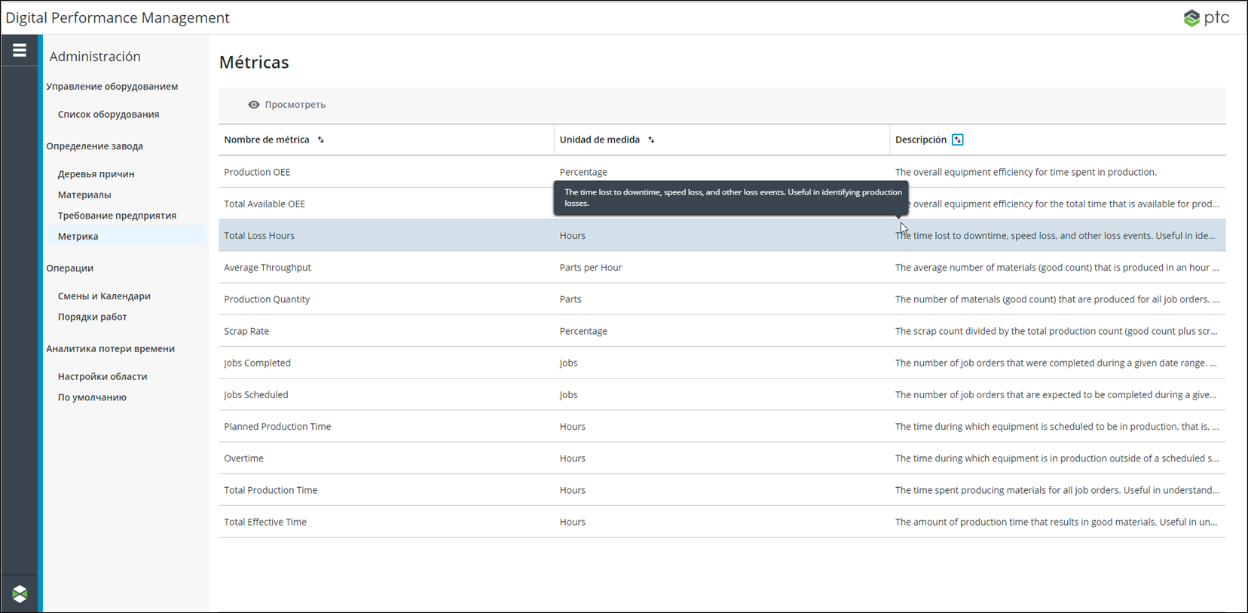Select the Overtime row
Viewport: 1248px width, 613px height.
722,458
